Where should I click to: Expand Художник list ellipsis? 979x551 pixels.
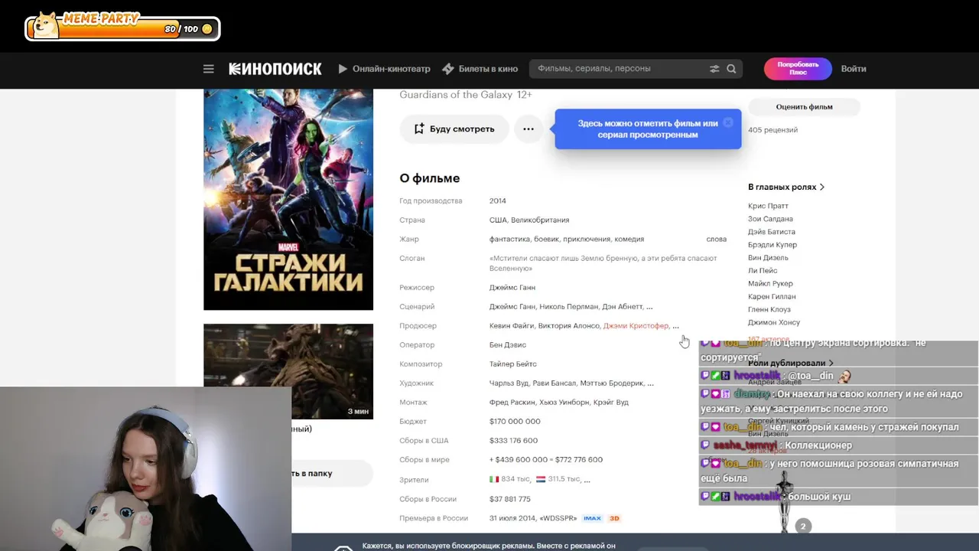tap(650, 383)
